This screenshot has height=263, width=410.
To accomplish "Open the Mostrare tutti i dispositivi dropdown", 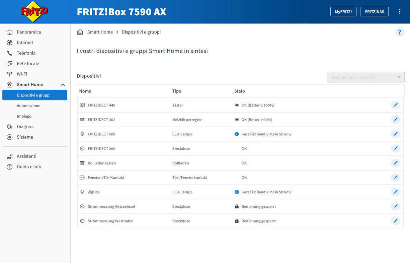I will [x=365, y=77].
